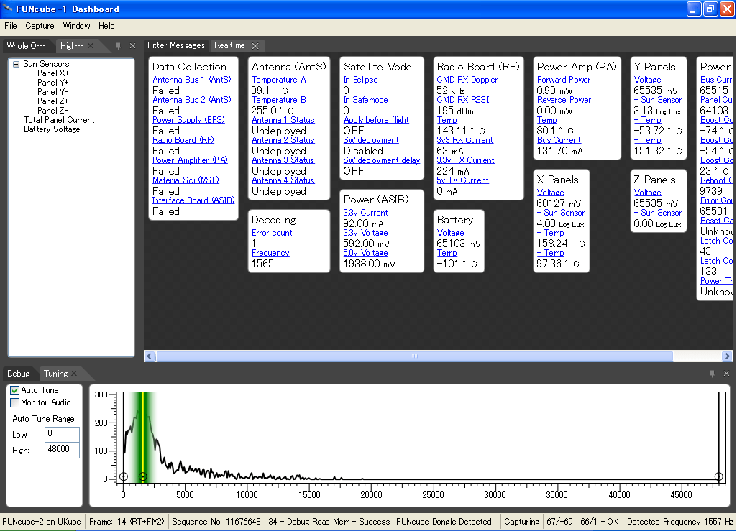Click the Battery Voltage link in Battery card
Image resolution: width=737 pixels, height=531 pixels.
pyautogui.click(x=450, y=233)
